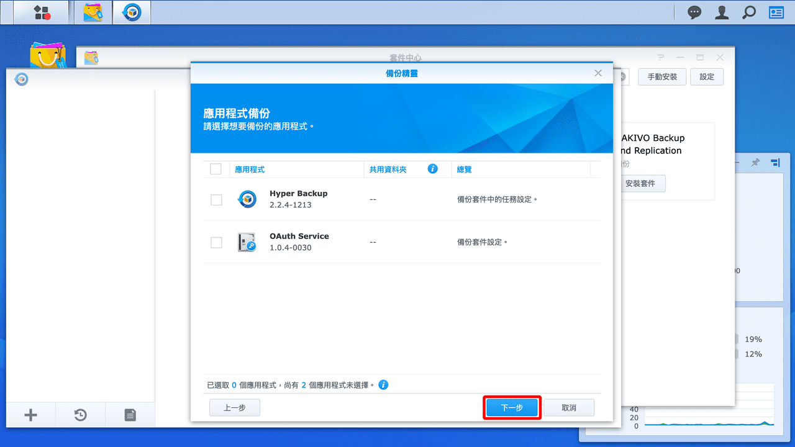Click the highlighted 下一步 button
The height and width of the screenshot is (447, 795).
point(512,407)
